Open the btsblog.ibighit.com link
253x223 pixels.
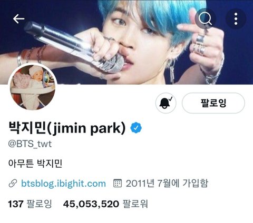tap(63, 184)
